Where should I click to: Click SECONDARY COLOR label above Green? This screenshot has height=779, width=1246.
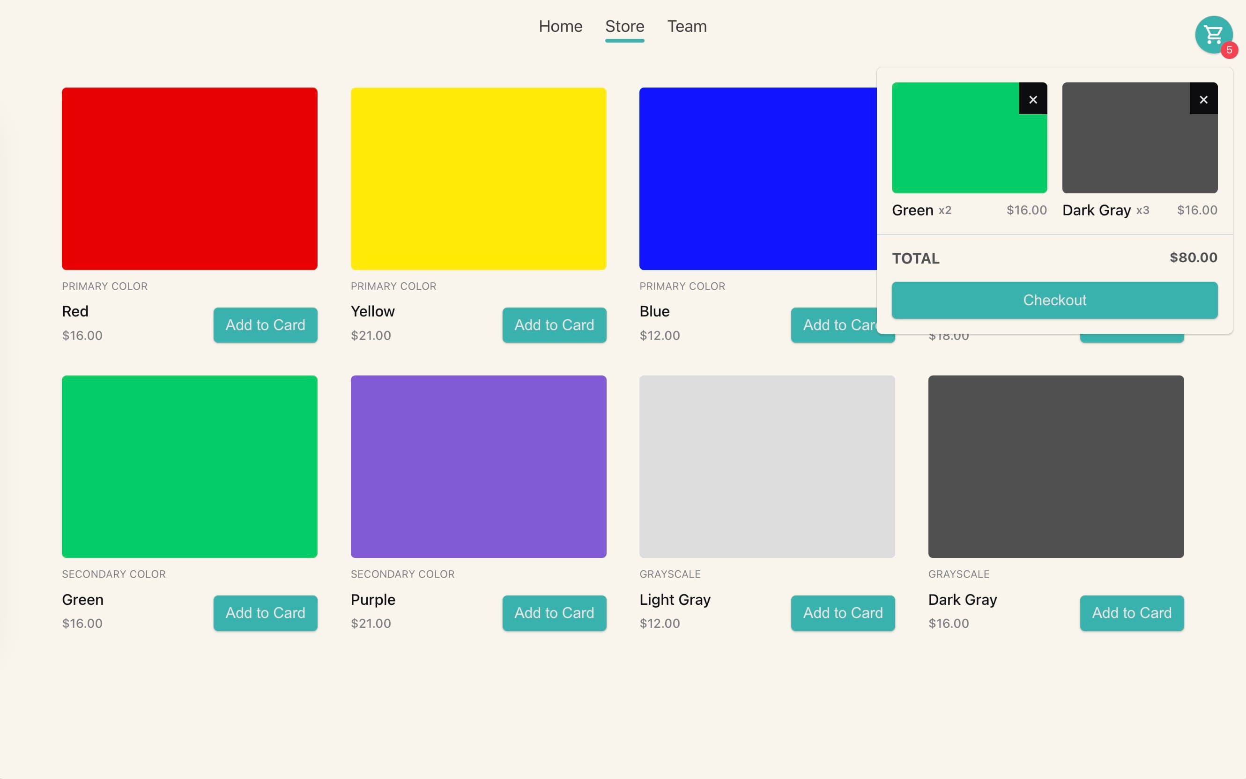[x=114, y=574]
